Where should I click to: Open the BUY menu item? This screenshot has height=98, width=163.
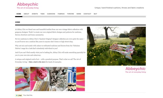click(x=95, y=14)
